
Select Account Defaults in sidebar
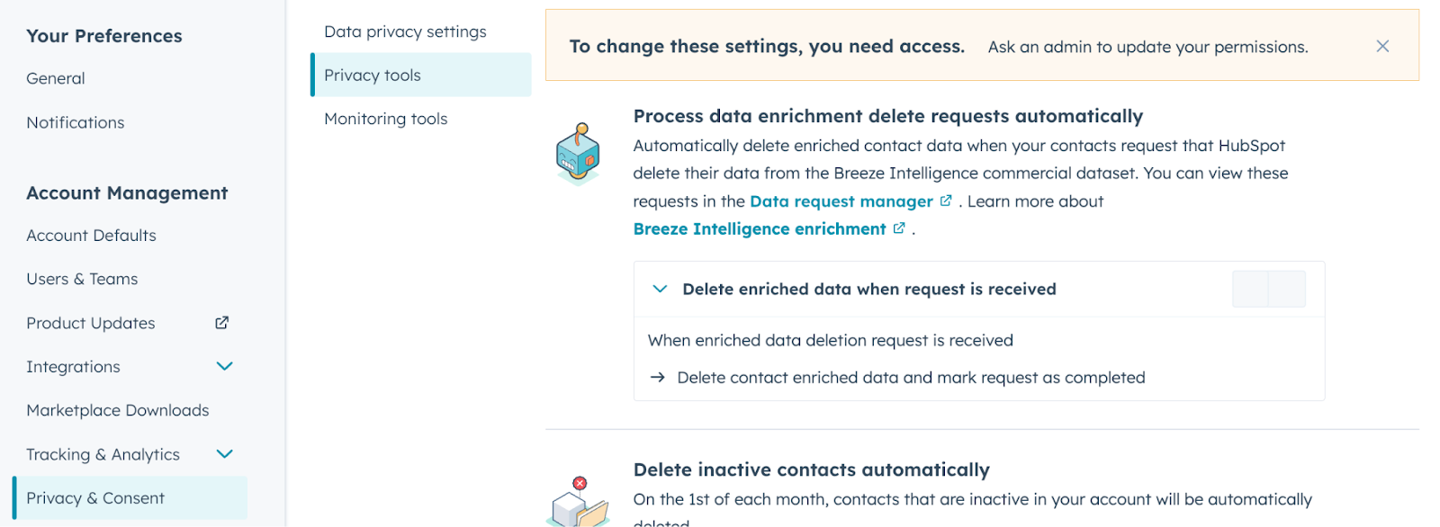[91, 236]
